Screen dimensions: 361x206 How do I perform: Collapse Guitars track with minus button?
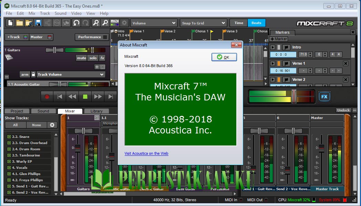(7, 77)
